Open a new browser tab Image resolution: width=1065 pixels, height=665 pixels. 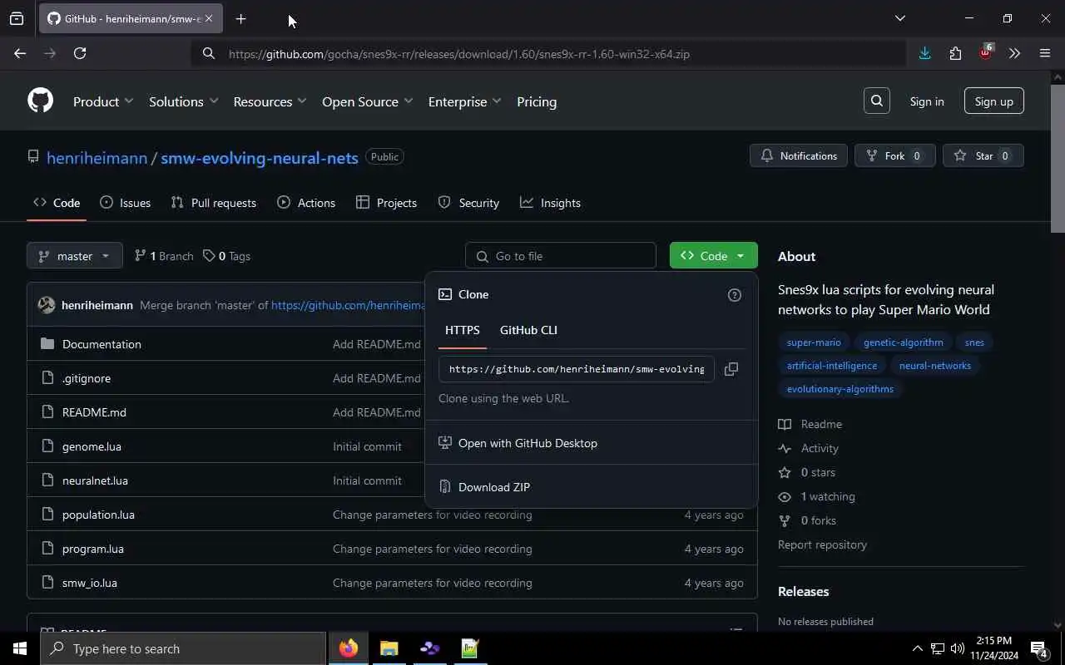tap(240, 18)
